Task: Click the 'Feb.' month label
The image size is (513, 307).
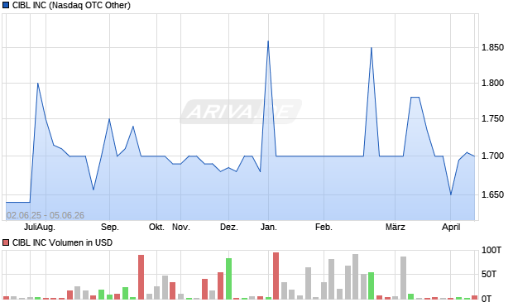Action: [x=324, y=227]
